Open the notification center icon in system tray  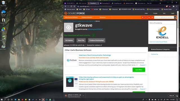[177, 100]
